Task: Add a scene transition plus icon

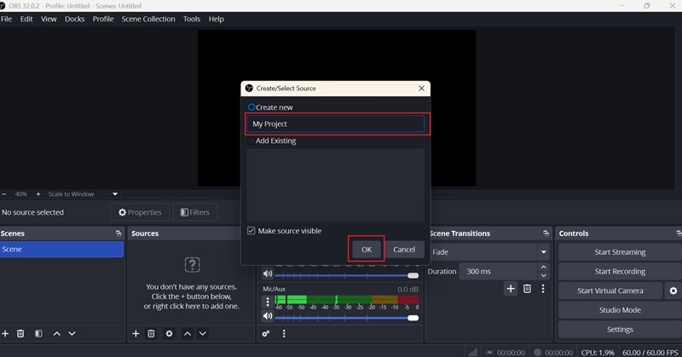Action: (x=511, y=289)
